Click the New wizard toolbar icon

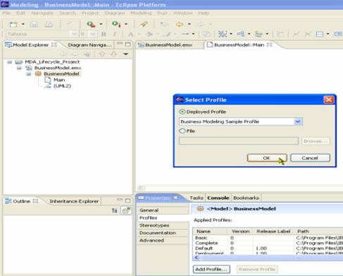pyautogui.click(x=13, y=25)
